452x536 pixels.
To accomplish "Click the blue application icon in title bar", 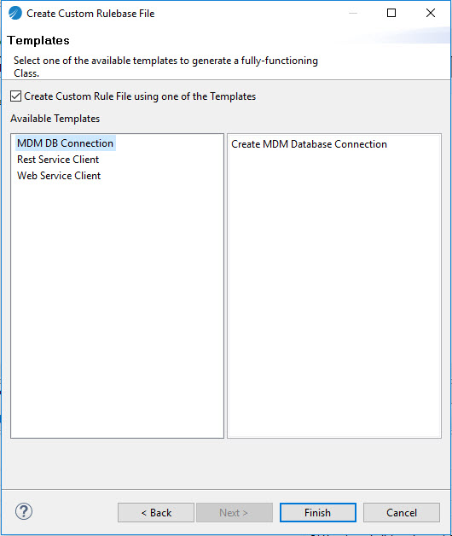I will tap(15, 14).
